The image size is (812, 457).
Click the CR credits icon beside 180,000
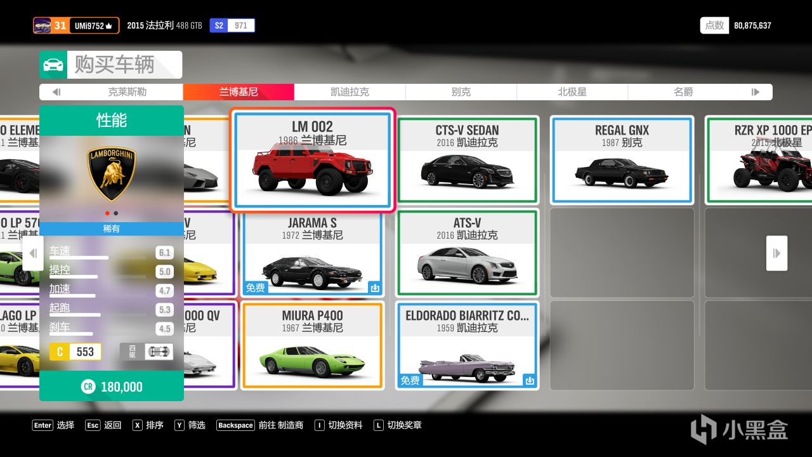[88, 387]
